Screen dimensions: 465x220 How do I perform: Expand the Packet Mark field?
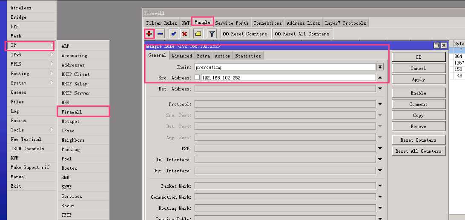coord(380,186)
